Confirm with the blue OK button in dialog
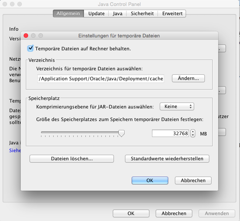This screenshot has width=240, height=221. [x=150, y=180]
